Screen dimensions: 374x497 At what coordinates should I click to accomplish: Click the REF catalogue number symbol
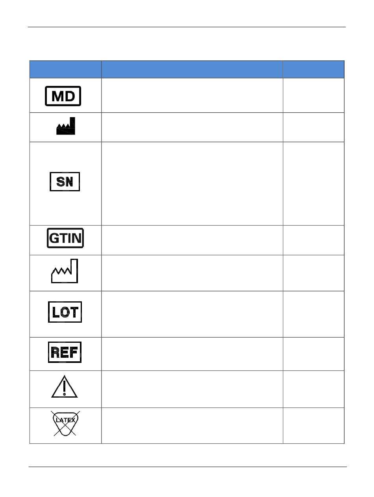click(65, 352)
